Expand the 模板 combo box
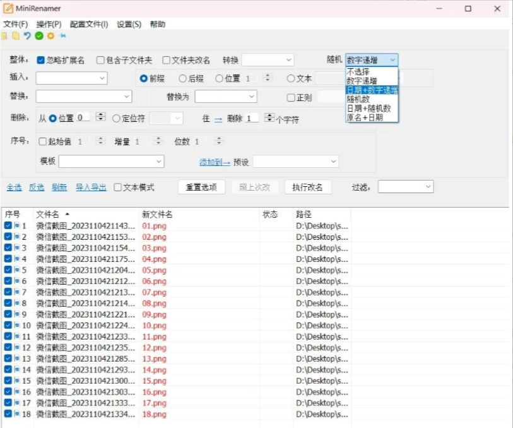 pyautogui.click(x=158, y=162)
